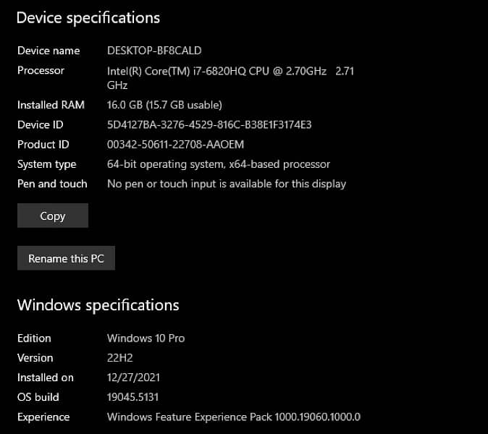
Task: Select the Windows 10 Pro edition value
Action: click(146, 338)
